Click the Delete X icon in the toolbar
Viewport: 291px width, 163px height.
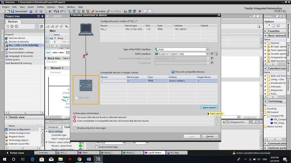click(50, 11)
